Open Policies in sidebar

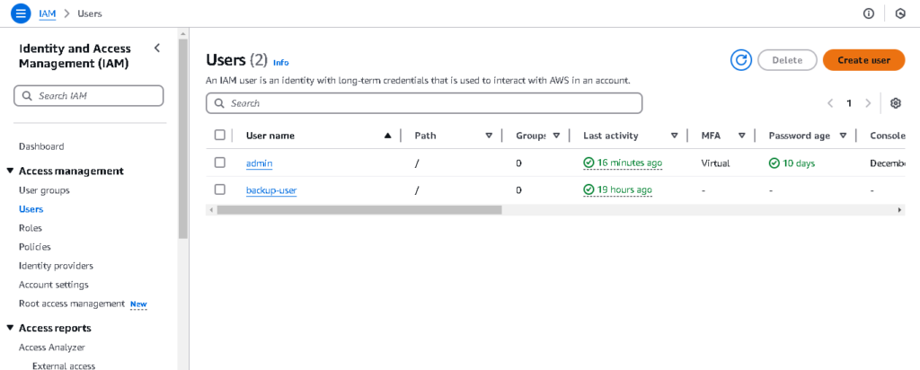coord(35,247)
